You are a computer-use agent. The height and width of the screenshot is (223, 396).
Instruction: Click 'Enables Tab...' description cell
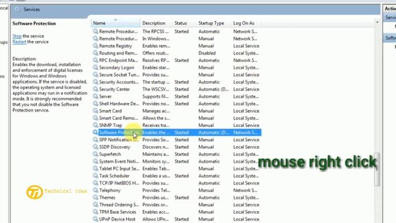coord(156,168)
